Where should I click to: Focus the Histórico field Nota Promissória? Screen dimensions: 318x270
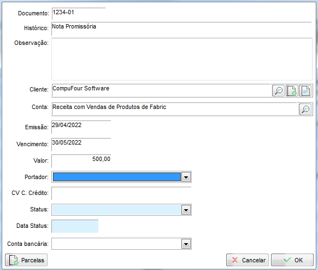181,28
